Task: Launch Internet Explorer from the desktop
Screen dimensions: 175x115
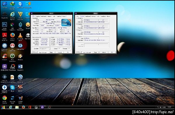Action: [x=12, y=16]
